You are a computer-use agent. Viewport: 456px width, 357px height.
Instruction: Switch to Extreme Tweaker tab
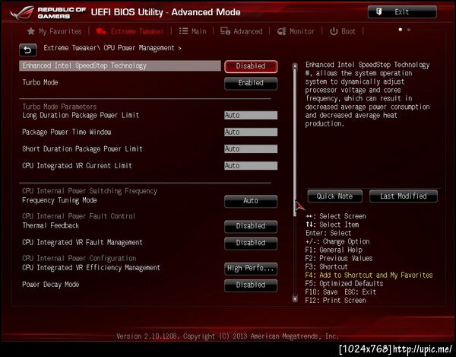tap(130, 31)
